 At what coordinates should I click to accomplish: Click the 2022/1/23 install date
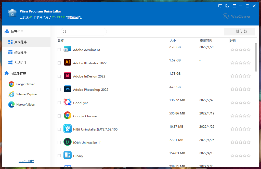pyautogui.click(x=207, y=47)
